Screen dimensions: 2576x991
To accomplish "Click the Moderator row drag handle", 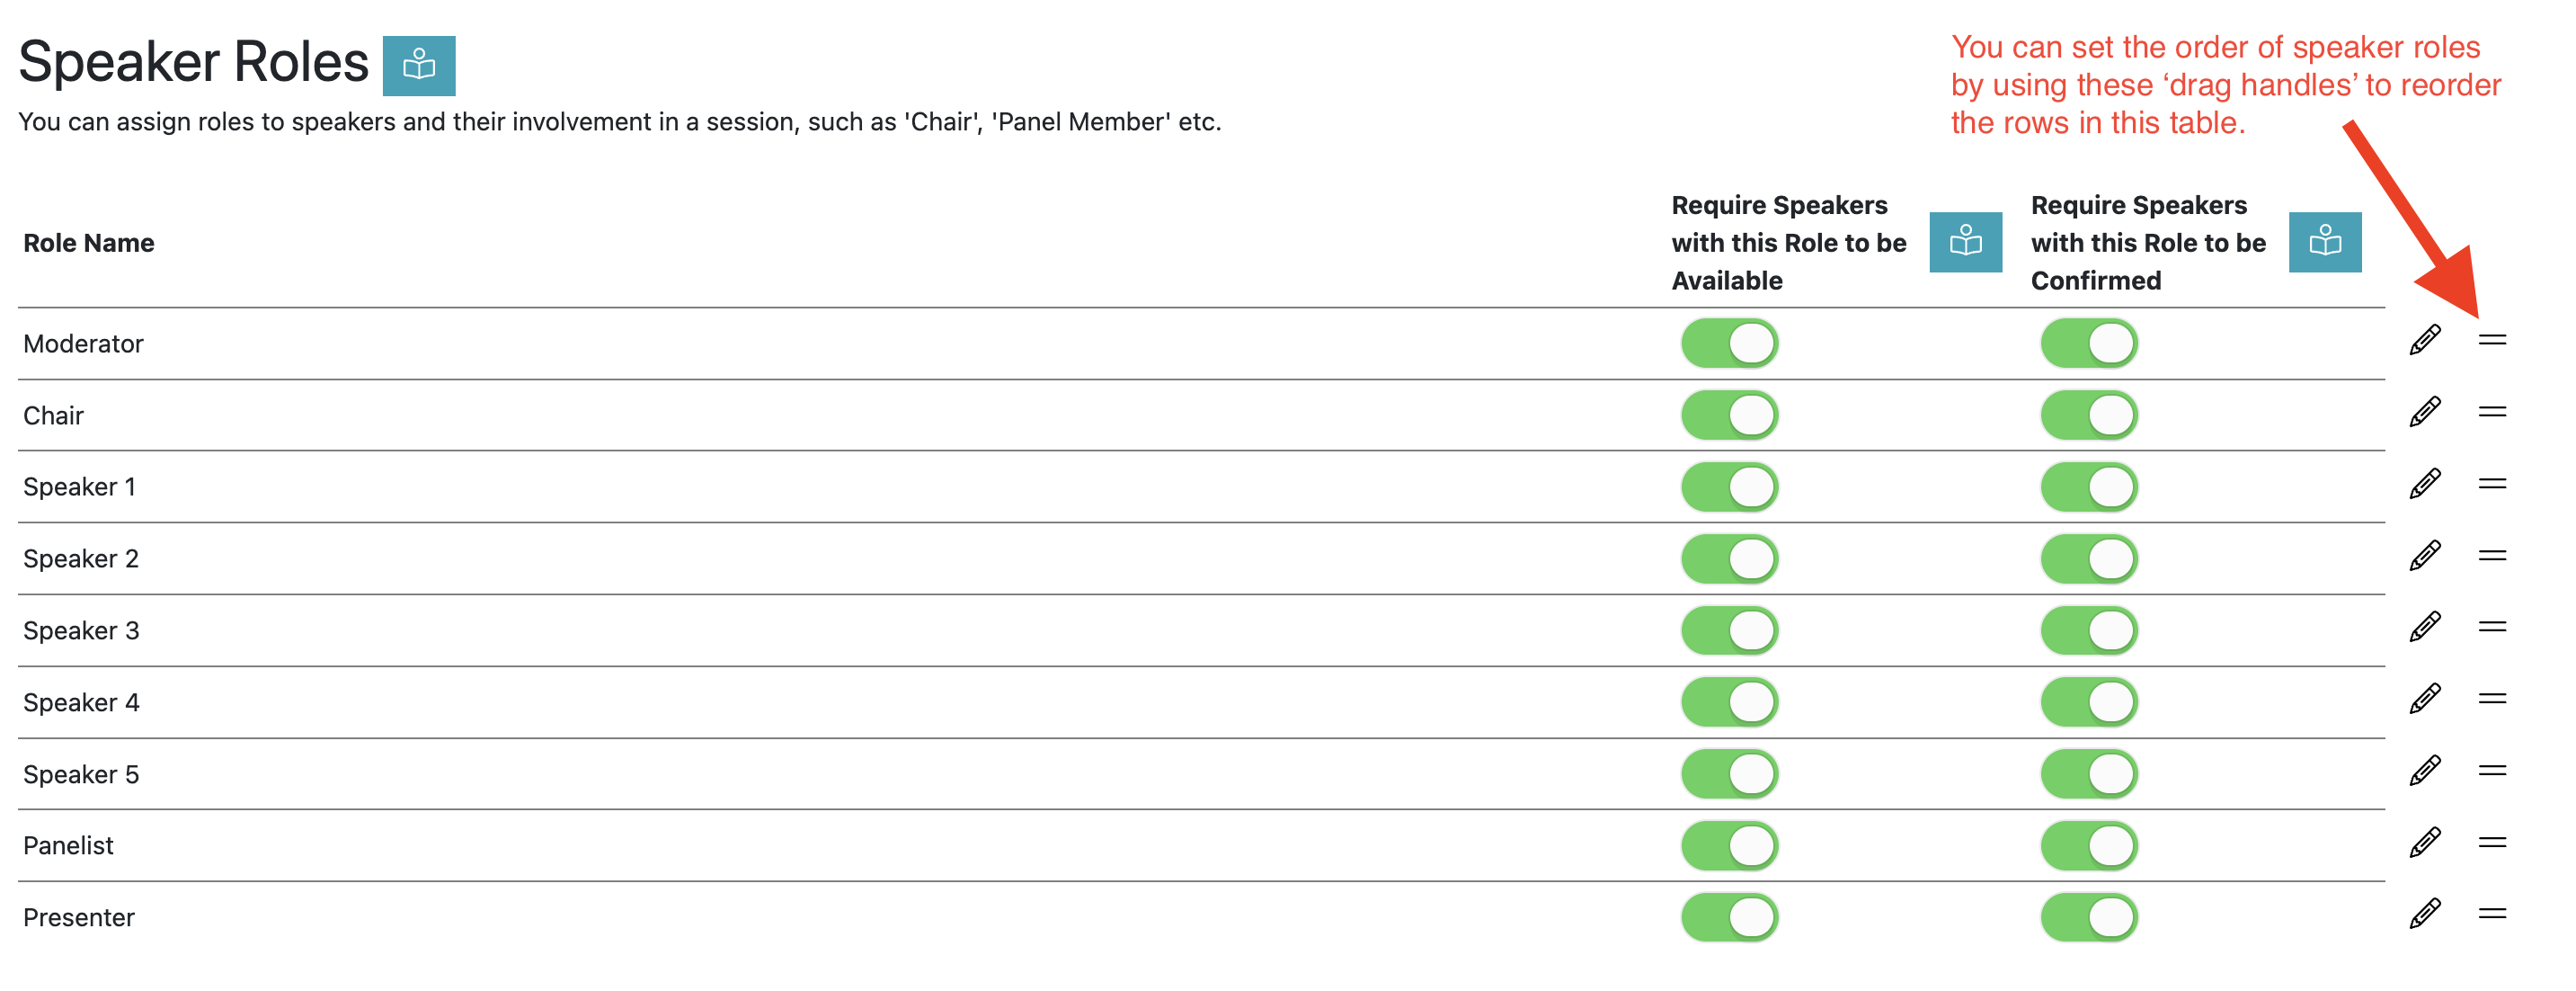I will pyautogui.click(x=2491, y=340).
